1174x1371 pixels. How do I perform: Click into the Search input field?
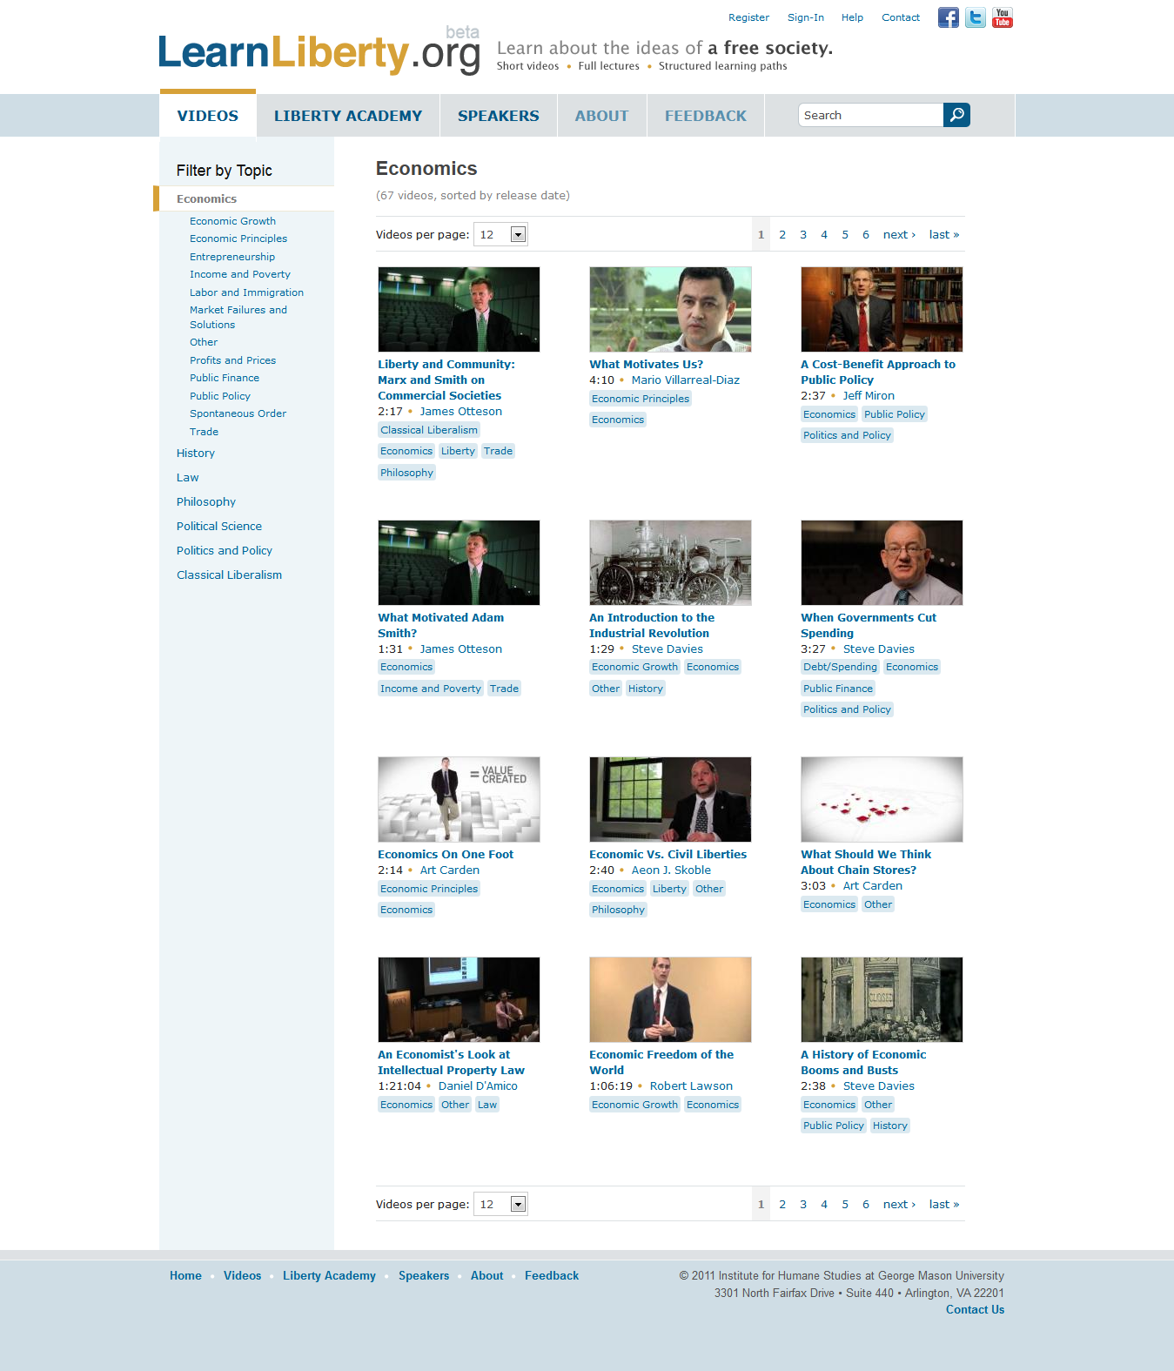(870, 115)
